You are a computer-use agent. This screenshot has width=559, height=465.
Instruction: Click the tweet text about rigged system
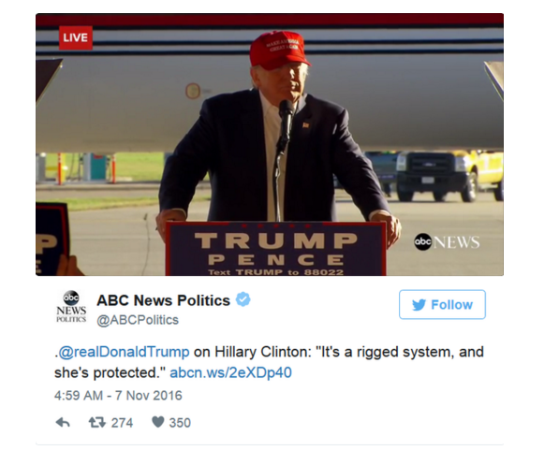click(269, 362)
